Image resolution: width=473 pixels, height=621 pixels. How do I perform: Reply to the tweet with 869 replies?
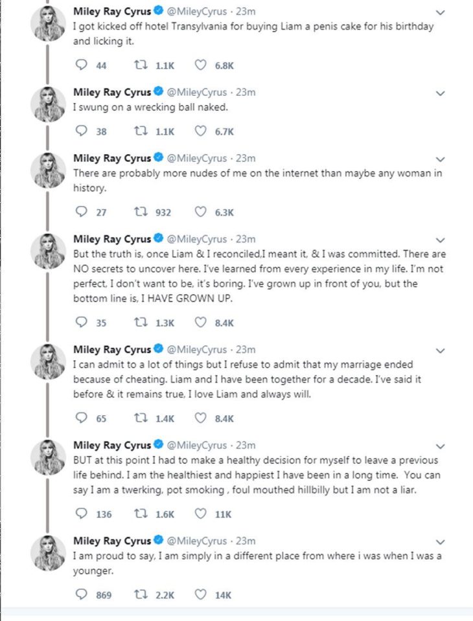pos(81,594)
